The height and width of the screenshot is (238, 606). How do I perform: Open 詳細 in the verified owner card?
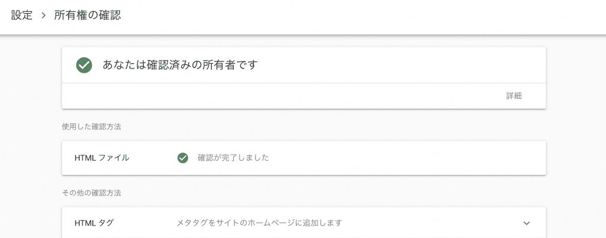pos(514,96)
